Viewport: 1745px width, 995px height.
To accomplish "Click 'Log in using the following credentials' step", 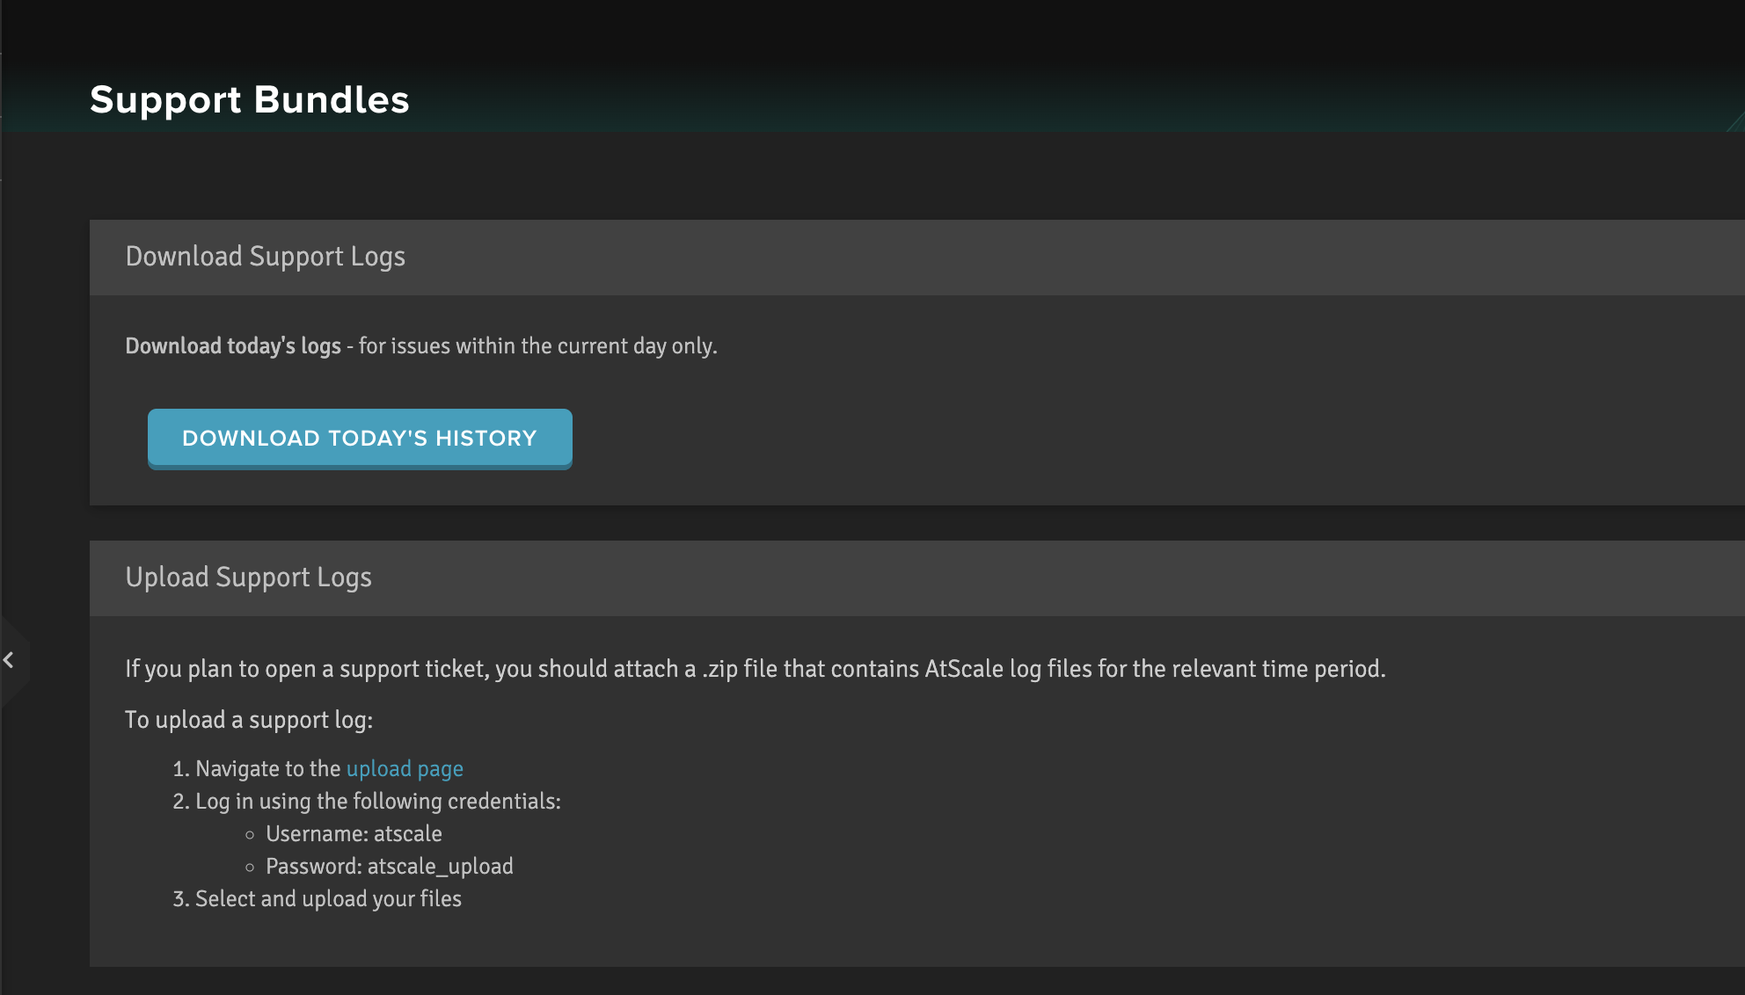I will tap(378, 801).
